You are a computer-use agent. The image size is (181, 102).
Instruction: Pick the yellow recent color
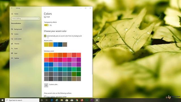[46, 44]
